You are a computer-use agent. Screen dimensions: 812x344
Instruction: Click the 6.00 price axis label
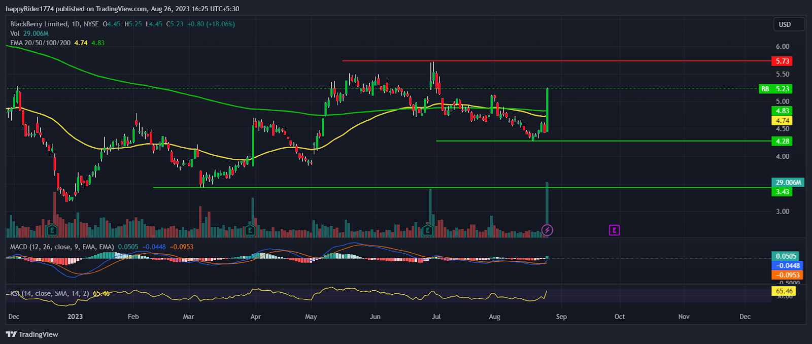pyautogui.click(x=782, y=46)
